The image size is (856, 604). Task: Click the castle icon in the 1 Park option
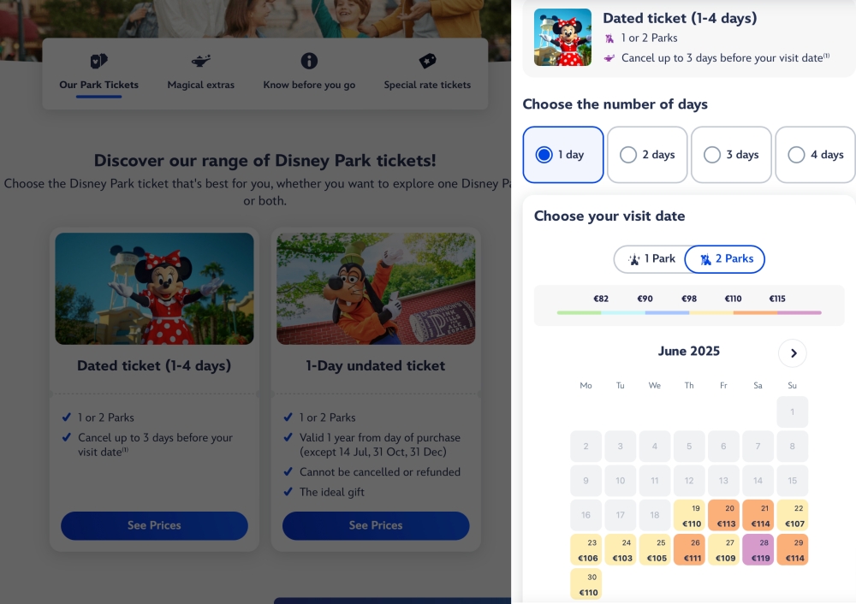click(634, 259)
